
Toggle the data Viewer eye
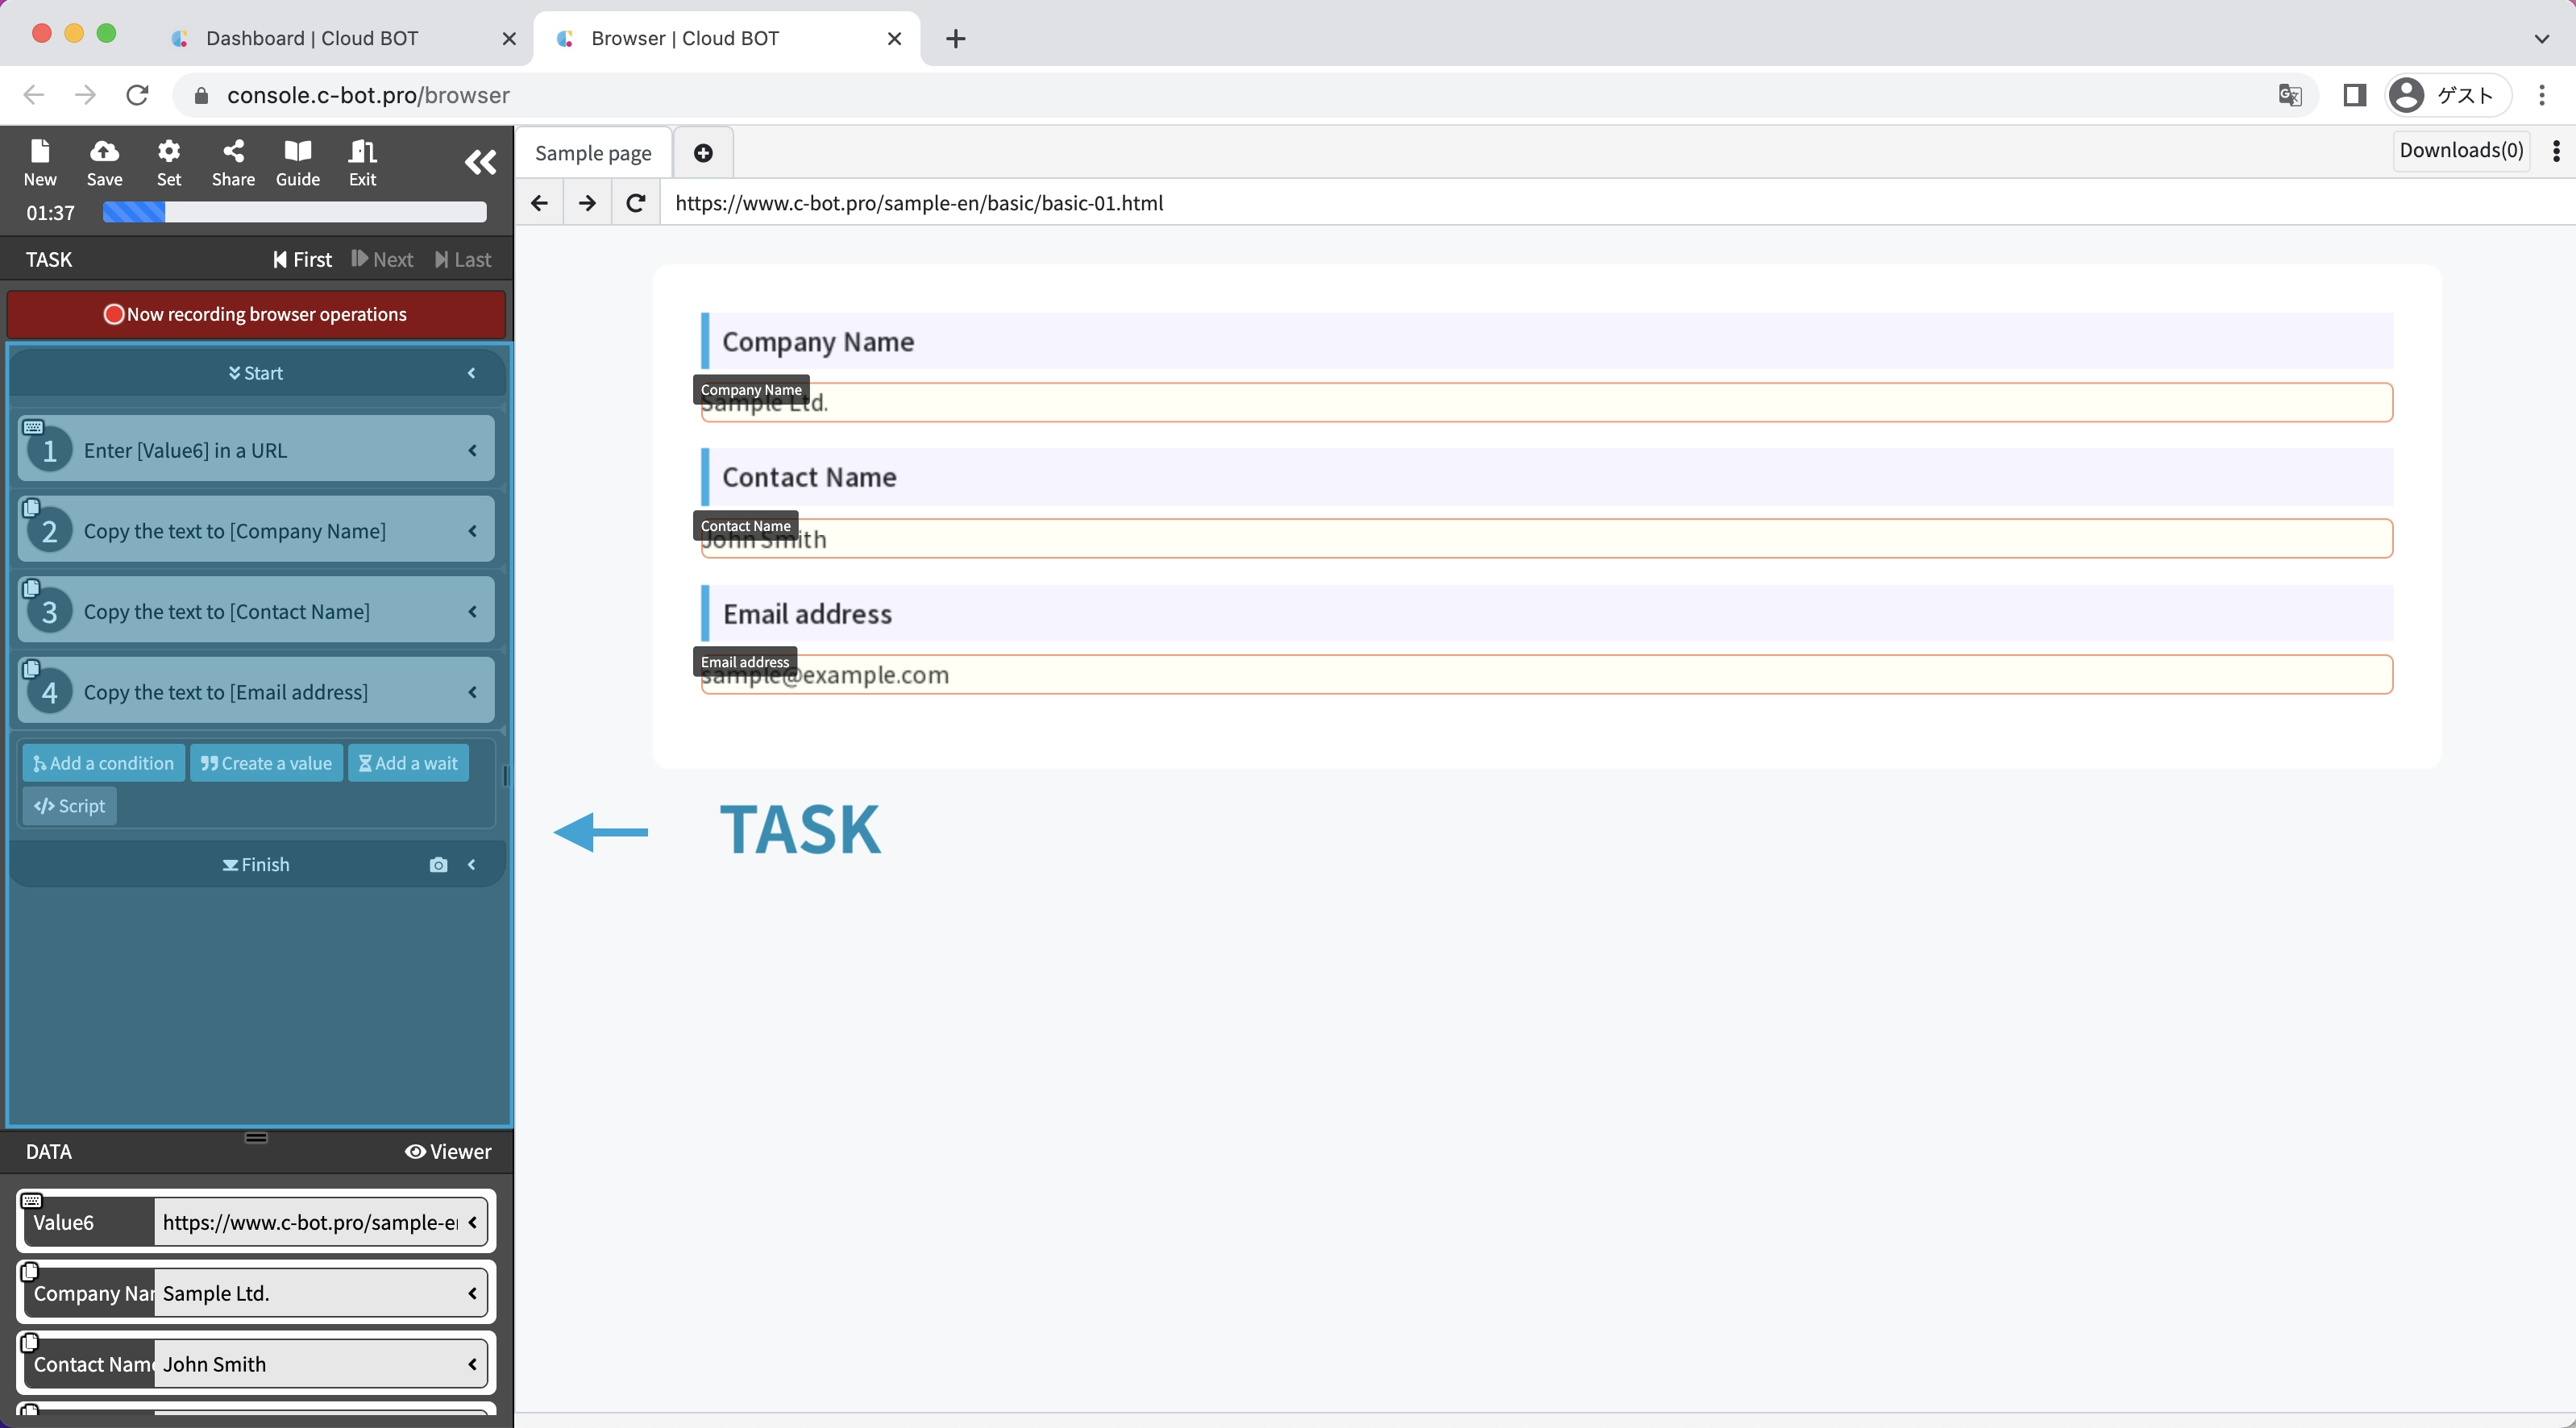[448, 1152]
